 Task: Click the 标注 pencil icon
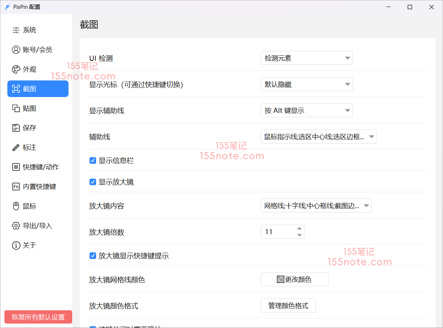[16, 148]
